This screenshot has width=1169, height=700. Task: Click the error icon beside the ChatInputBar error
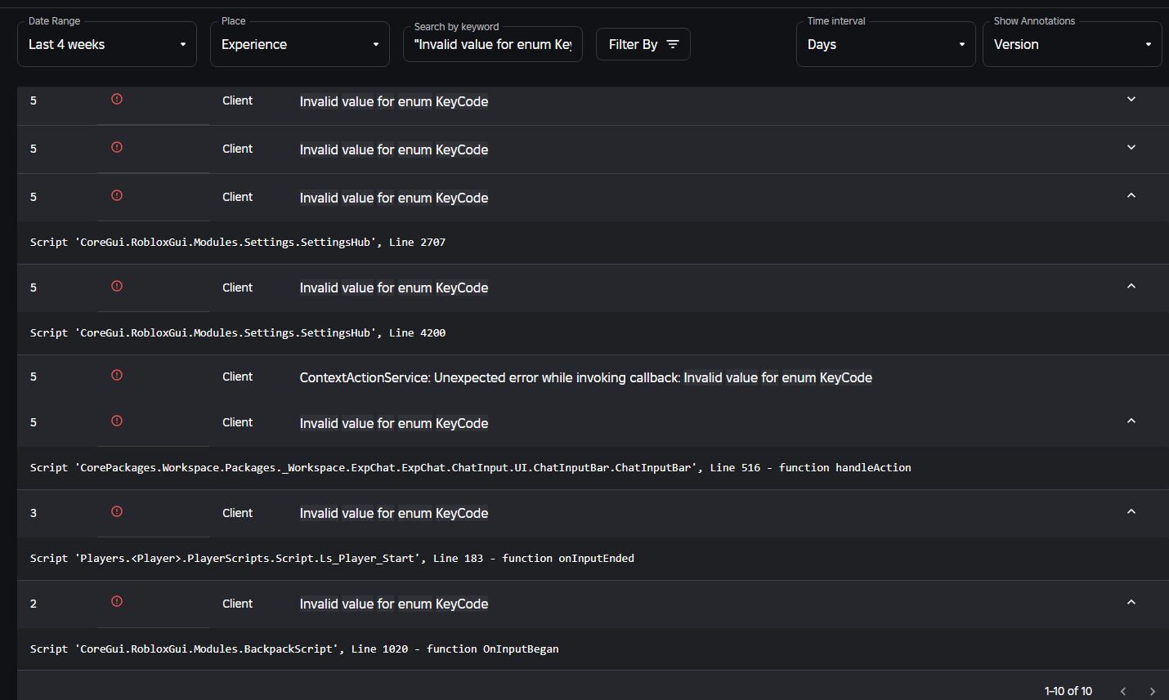[116, 421]
